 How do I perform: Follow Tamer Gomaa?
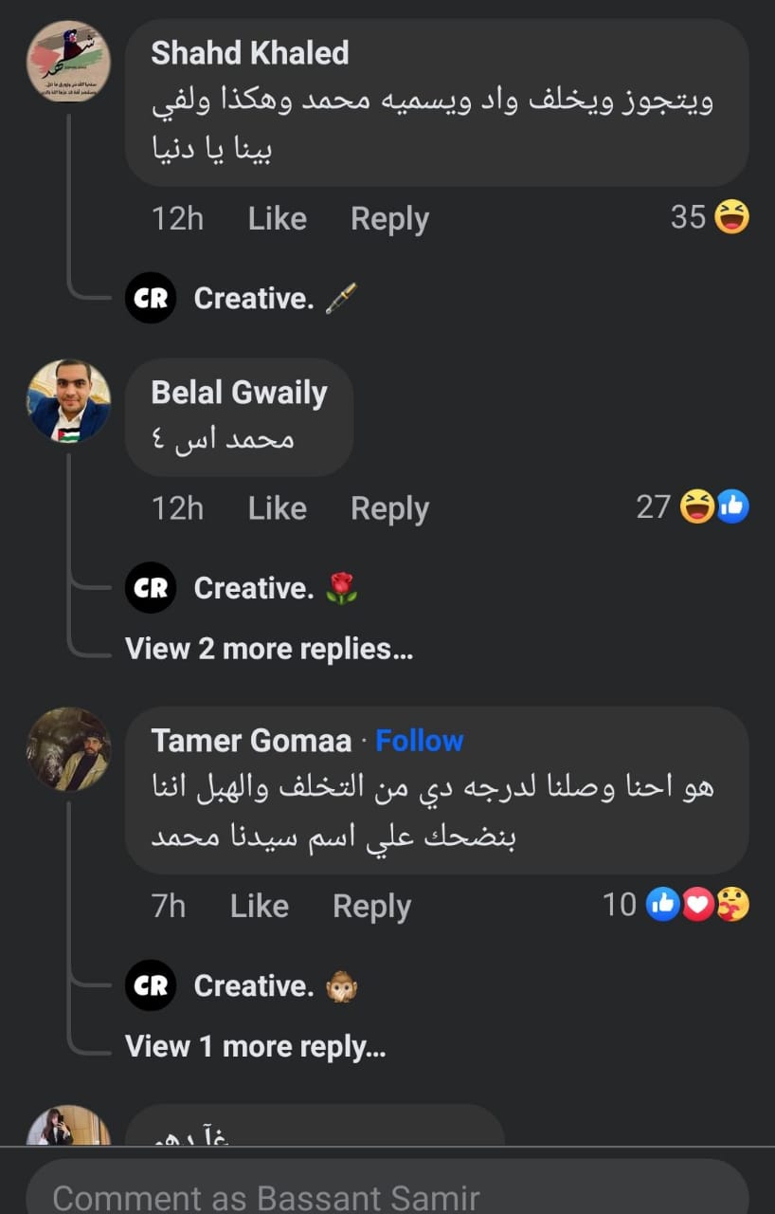[x=420, y=740]
